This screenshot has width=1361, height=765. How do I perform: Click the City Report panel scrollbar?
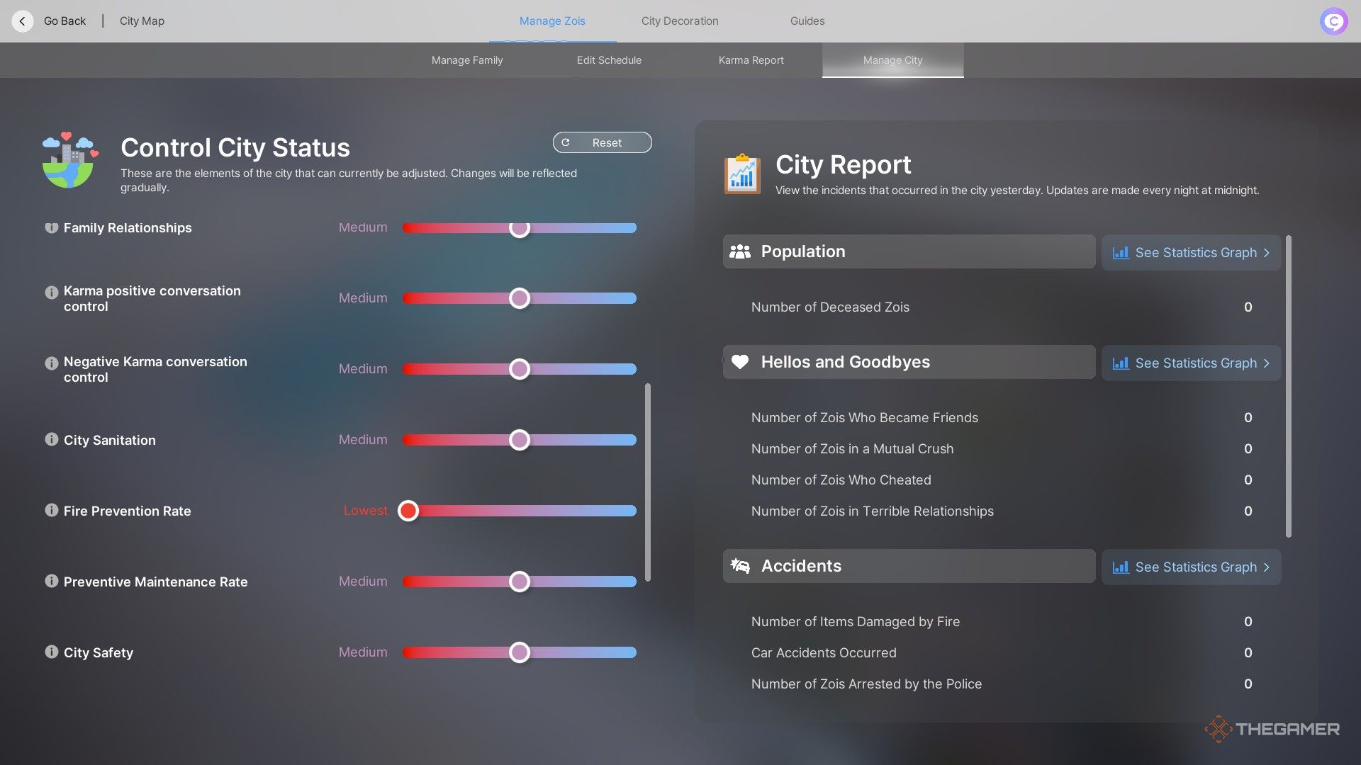pos(1288,386)
